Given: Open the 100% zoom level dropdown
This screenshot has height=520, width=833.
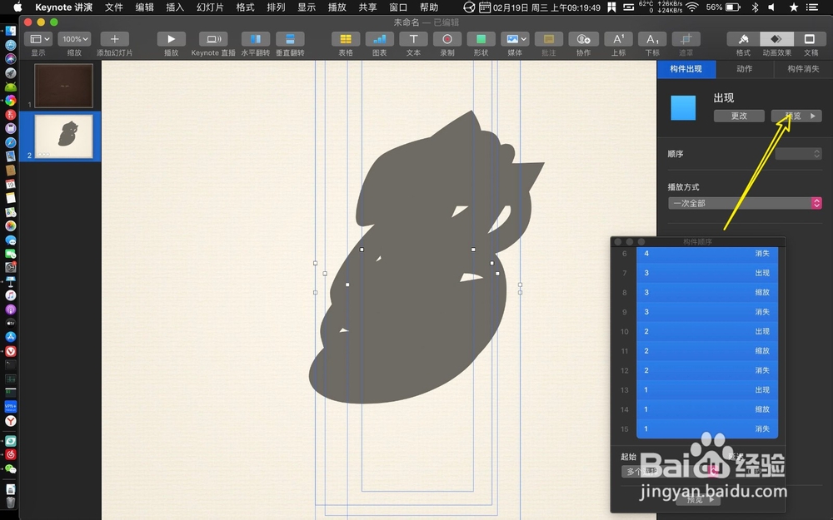Looking at the screenshot, I should pos(73,38).
